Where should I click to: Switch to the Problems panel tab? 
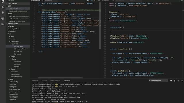(x=35, y=81)
